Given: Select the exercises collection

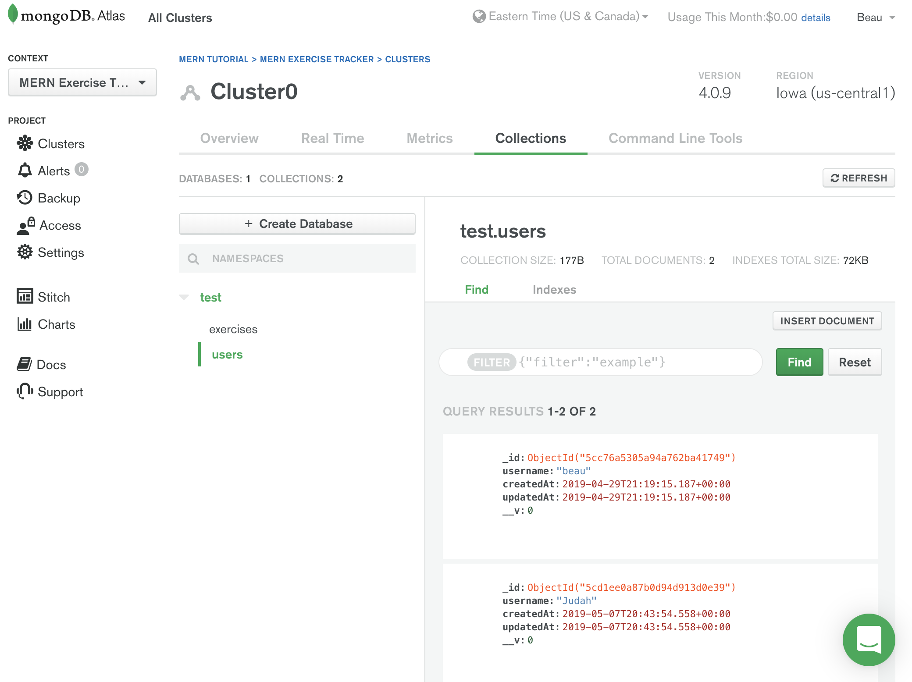Looking at the screenshot, I should point(233,329).
